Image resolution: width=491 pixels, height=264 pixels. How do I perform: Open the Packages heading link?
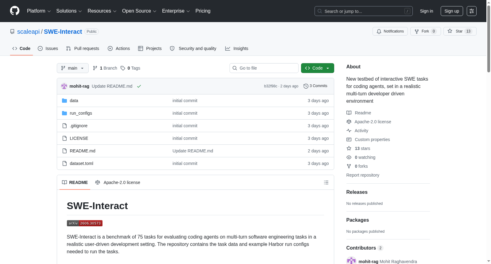pos(358,220)
